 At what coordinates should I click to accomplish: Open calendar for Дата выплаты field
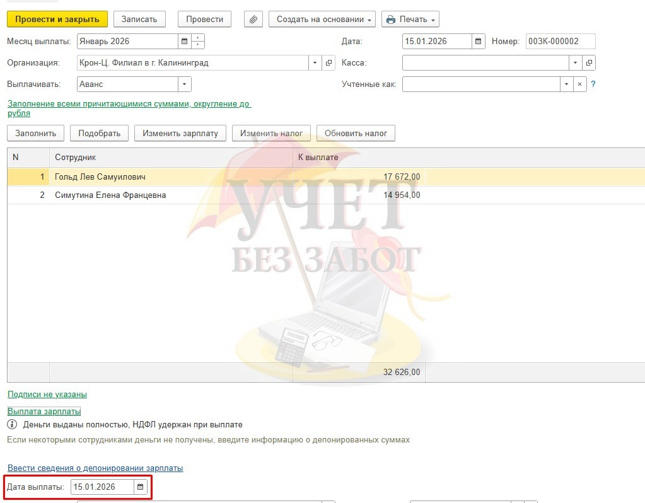click(141, 487)
